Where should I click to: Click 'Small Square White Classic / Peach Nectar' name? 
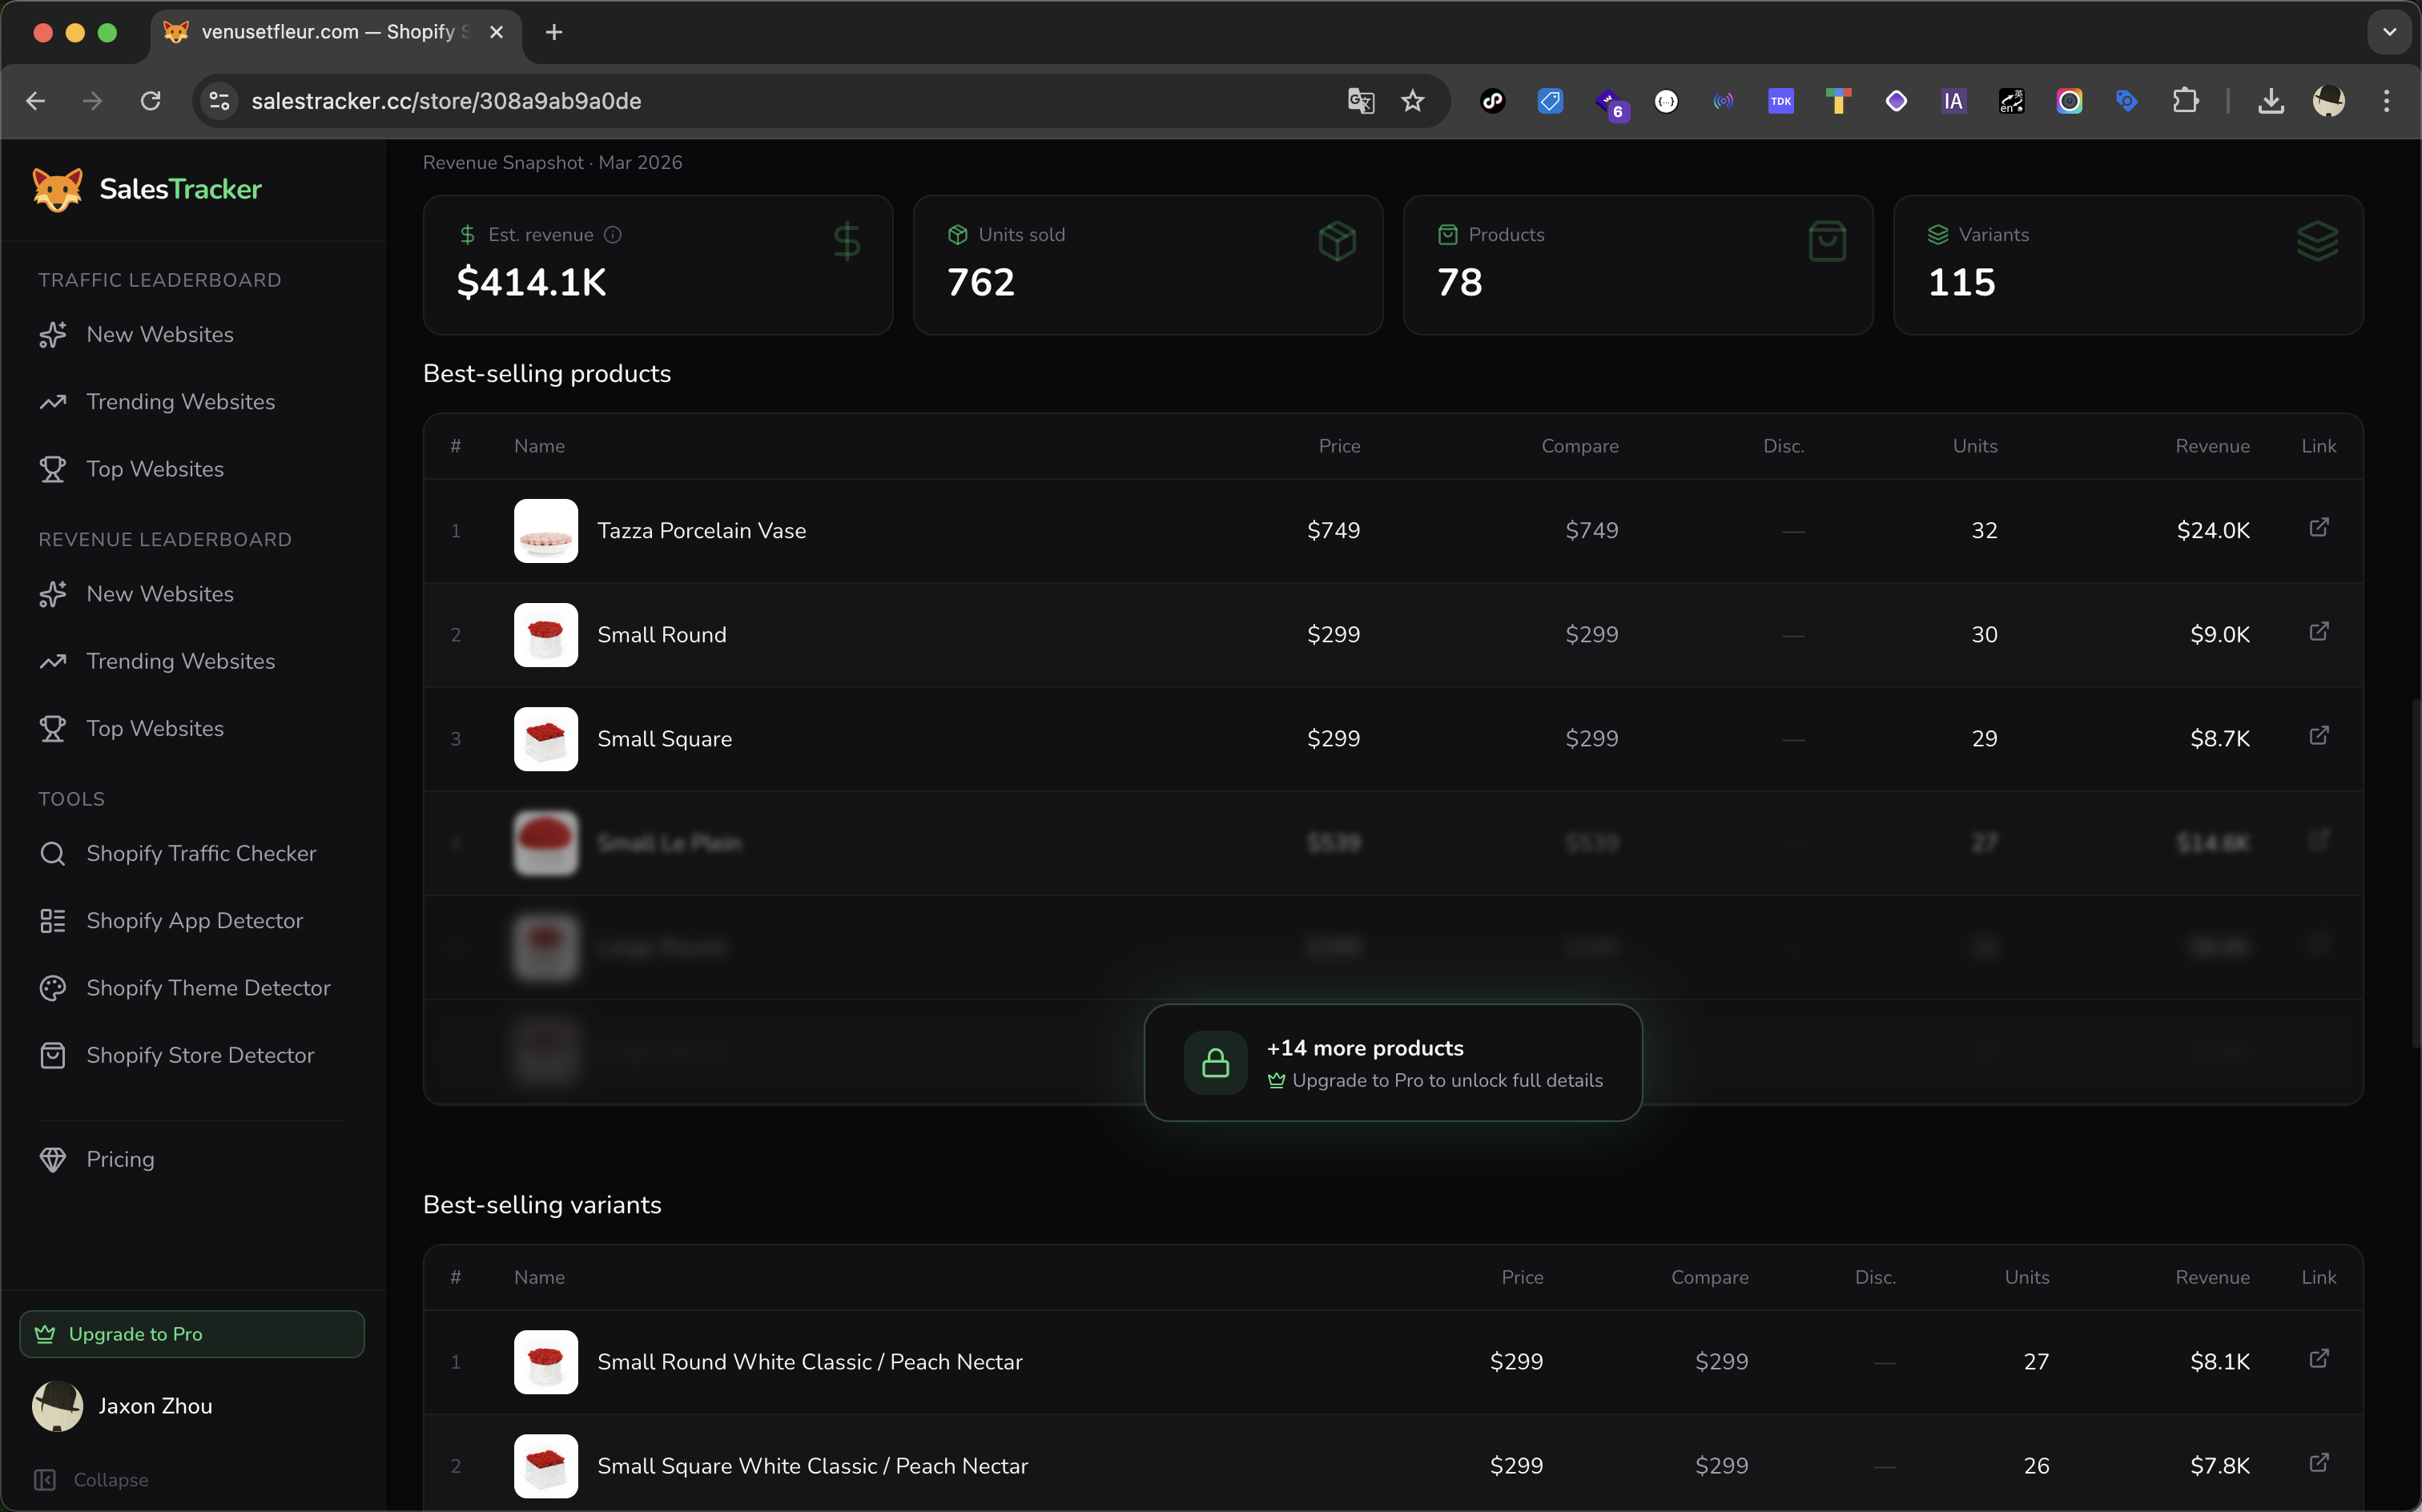point(812,1466)
